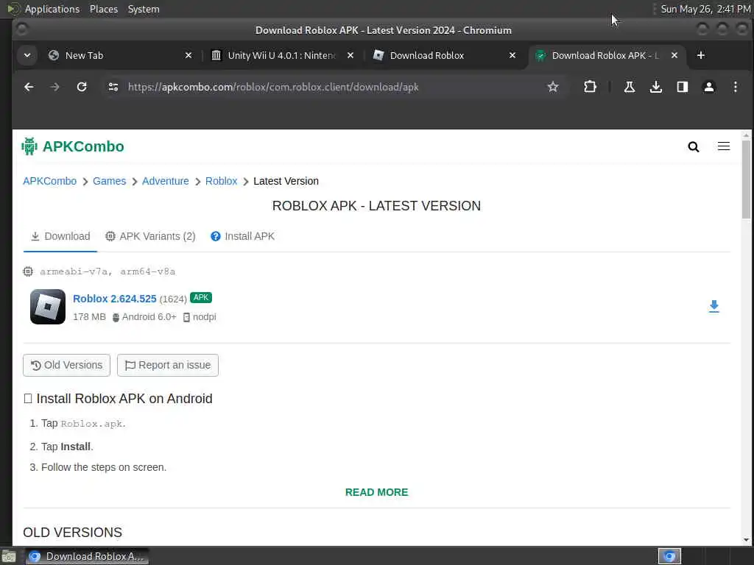Click the page vertical scrollbar thumb
Viewport: 754px width, 565px height.
tap(746, 179)
